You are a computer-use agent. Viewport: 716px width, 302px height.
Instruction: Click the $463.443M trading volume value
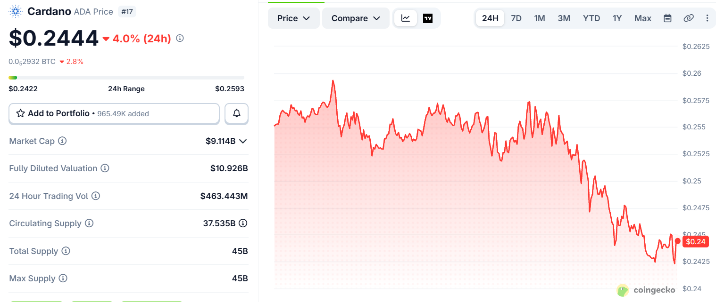click(224, 196)
